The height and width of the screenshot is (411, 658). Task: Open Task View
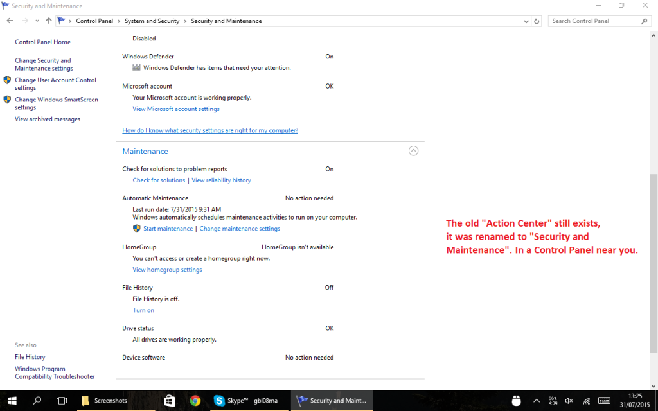click(62, 401)
